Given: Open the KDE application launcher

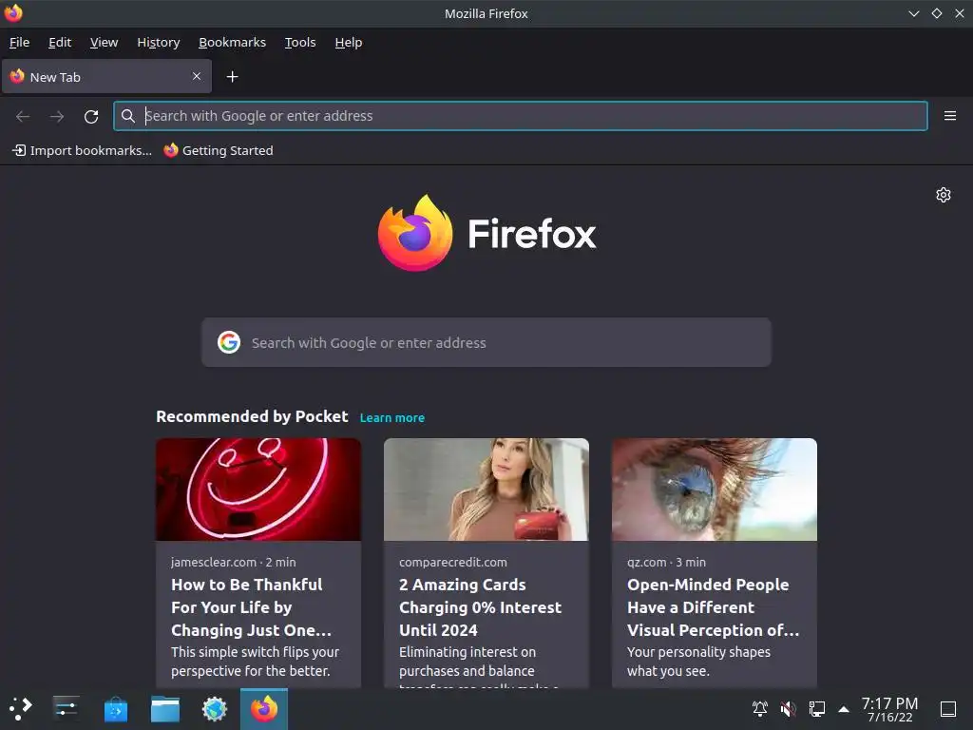Looking at the screenshot, I should click(x=20, y=709).
